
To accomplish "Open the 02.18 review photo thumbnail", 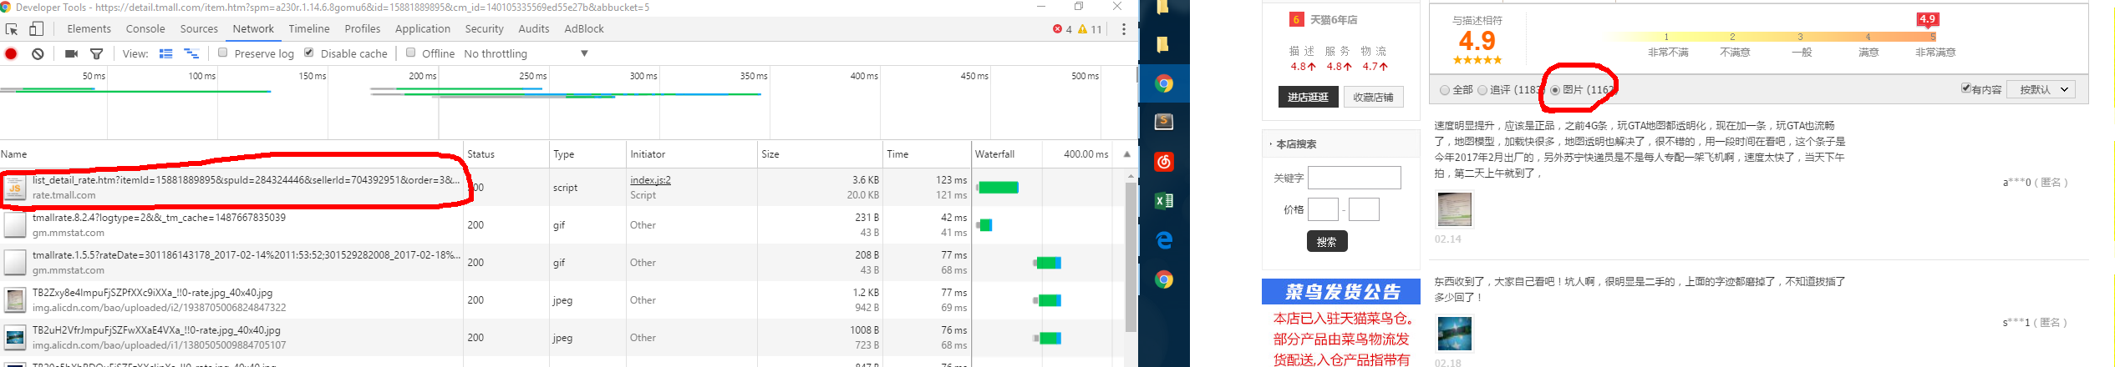I will coord(1454,334).
